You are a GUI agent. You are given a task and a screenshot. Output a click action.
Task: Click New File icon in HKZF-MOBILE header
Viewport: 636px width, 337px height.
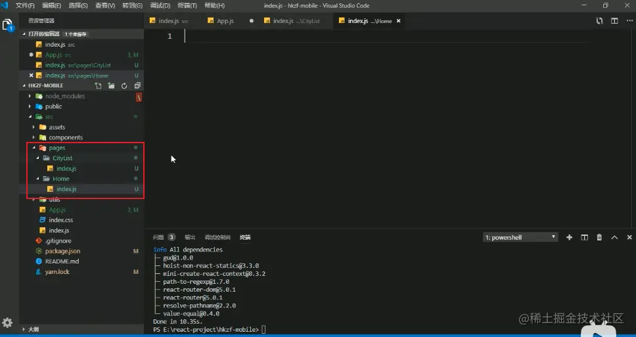tap(98, 85)
